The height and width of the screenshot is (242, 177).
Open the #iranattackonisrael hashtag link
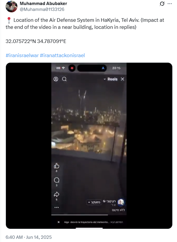[x=63, y=55]
